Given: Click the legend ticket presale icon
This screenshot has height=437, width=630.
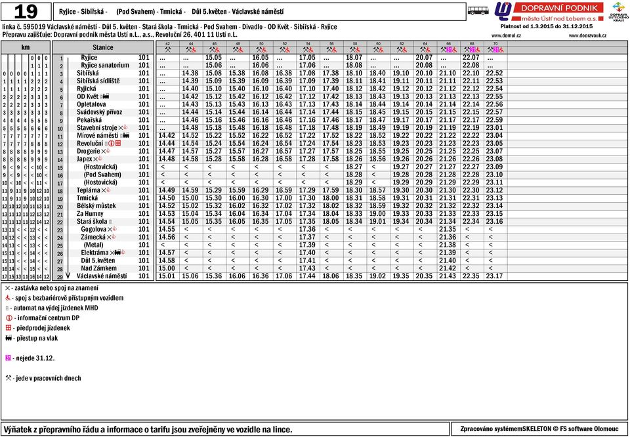Looking at the screenshot, I should [9, 328].
